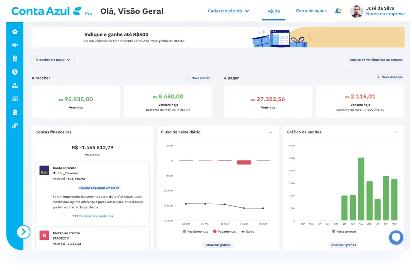Image resolution: width=412 pixels, height=271 pixels.
Task: Switch to the Ajuda tab
Action: coord(274,11)
